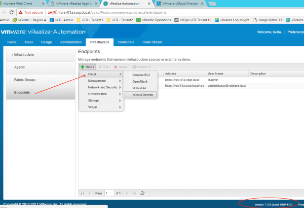Viewport: 304px width, 208px height.
Task: Expand the Network and Security submenu
Action: (102, 87)
